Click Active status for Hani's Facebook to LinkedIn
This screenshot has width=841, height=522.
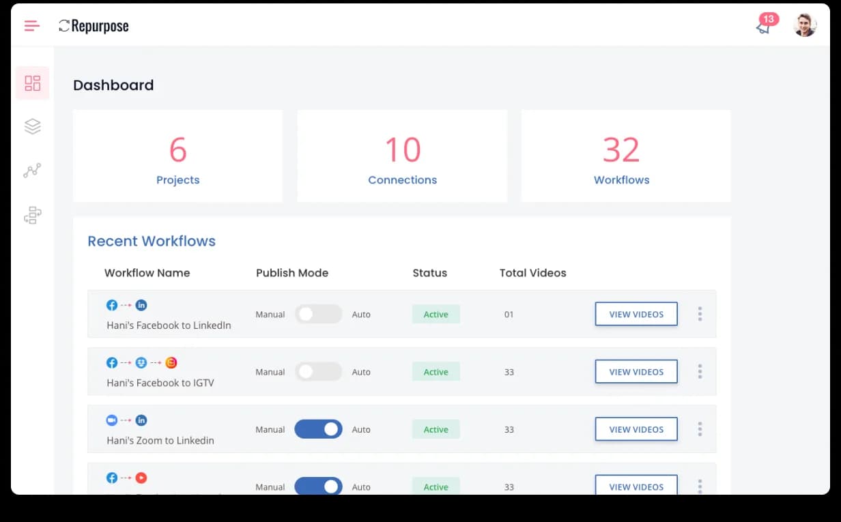[x=436, y=314]
